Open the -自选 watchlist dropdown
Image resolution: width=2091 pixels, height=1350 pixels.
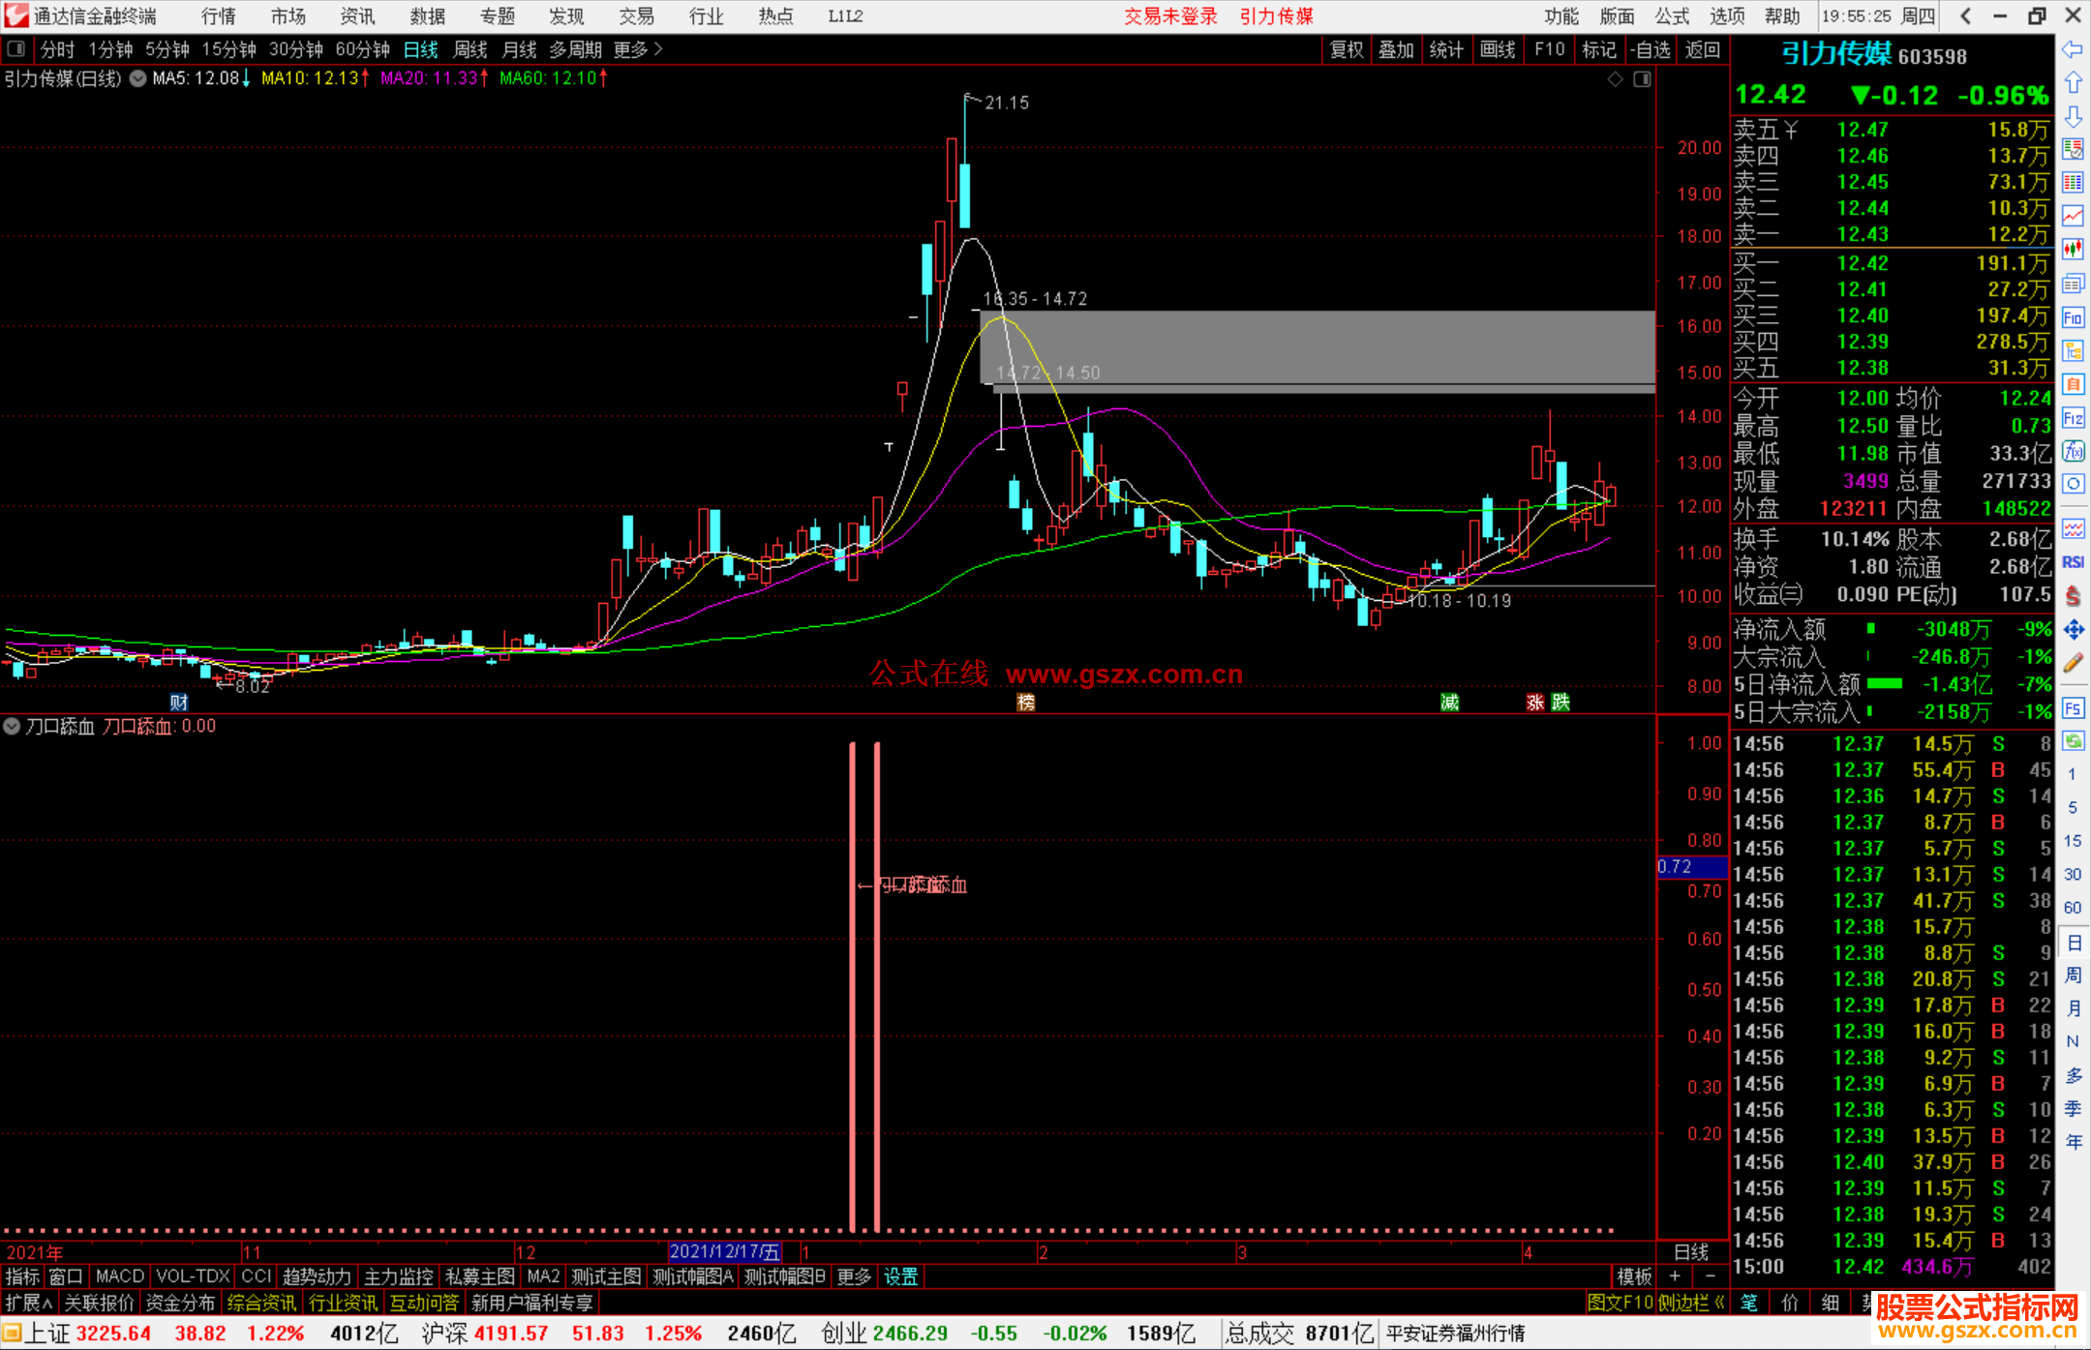pyautogui.click(x=1650, y=49)
